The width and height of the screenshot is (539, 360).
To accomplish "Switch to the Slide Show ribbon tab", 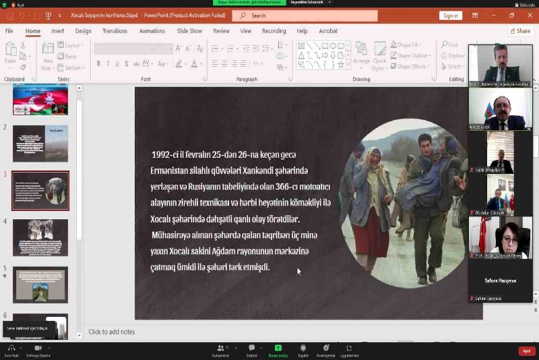I will click(x=189, y=31).
